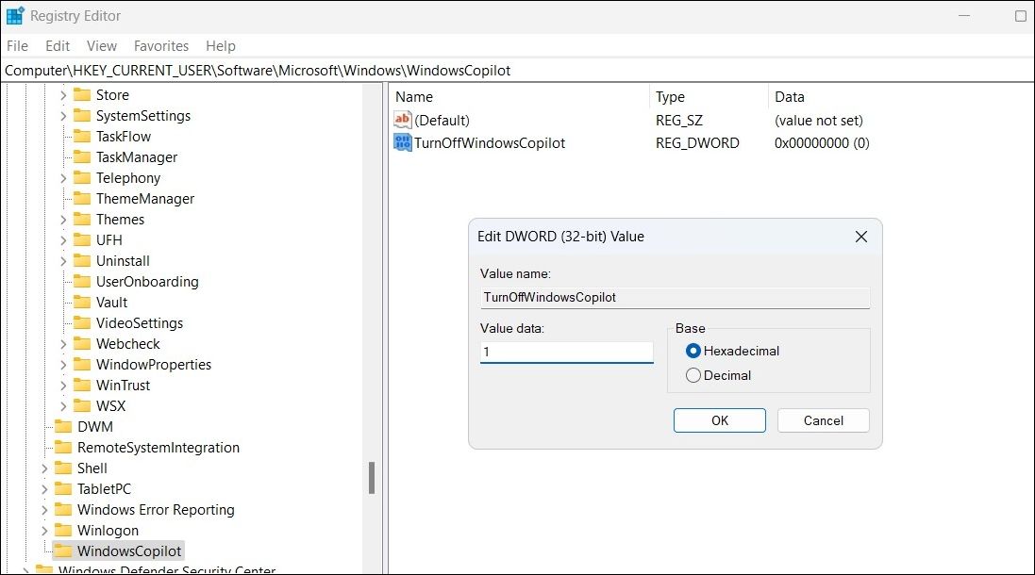Select the DWM folder icon

[x=64, y=426]
